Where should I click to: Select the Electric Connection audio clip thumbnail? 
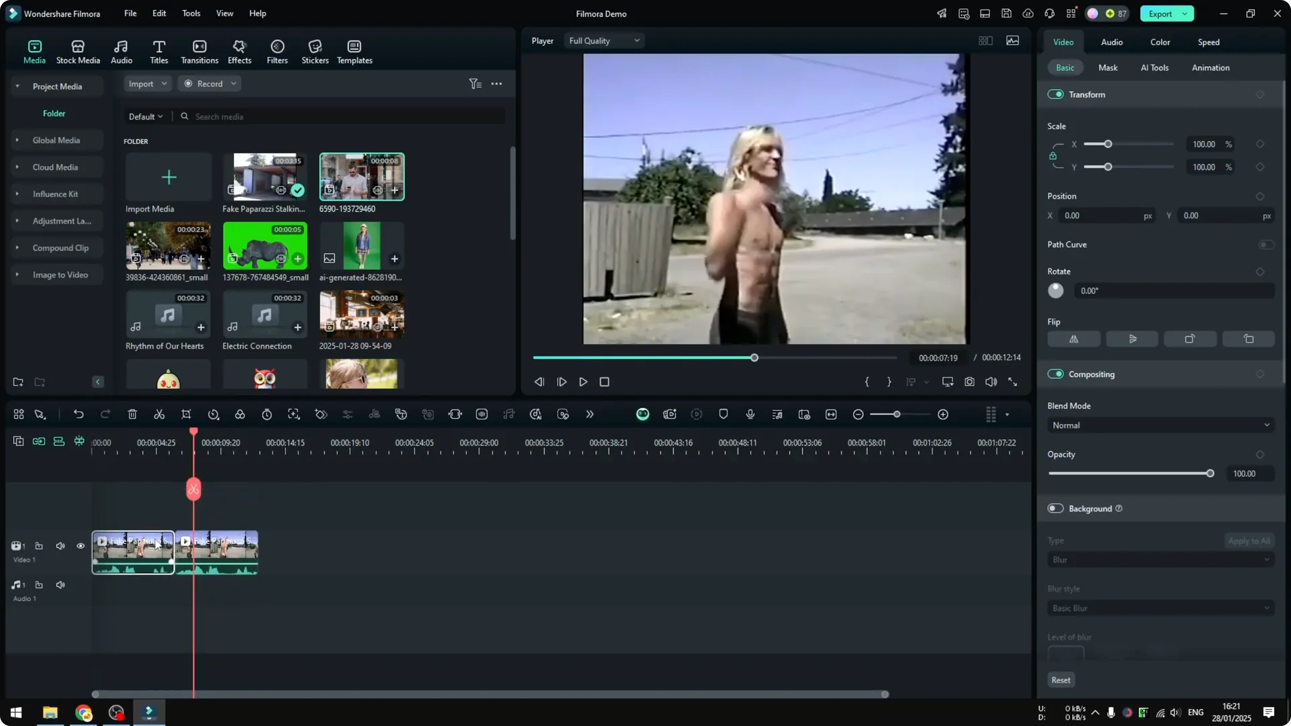264,314
